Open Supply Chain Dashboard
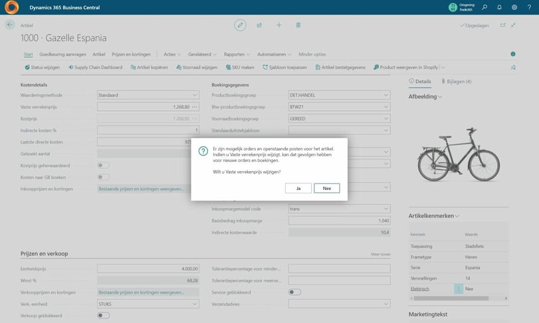 point(95,67)
